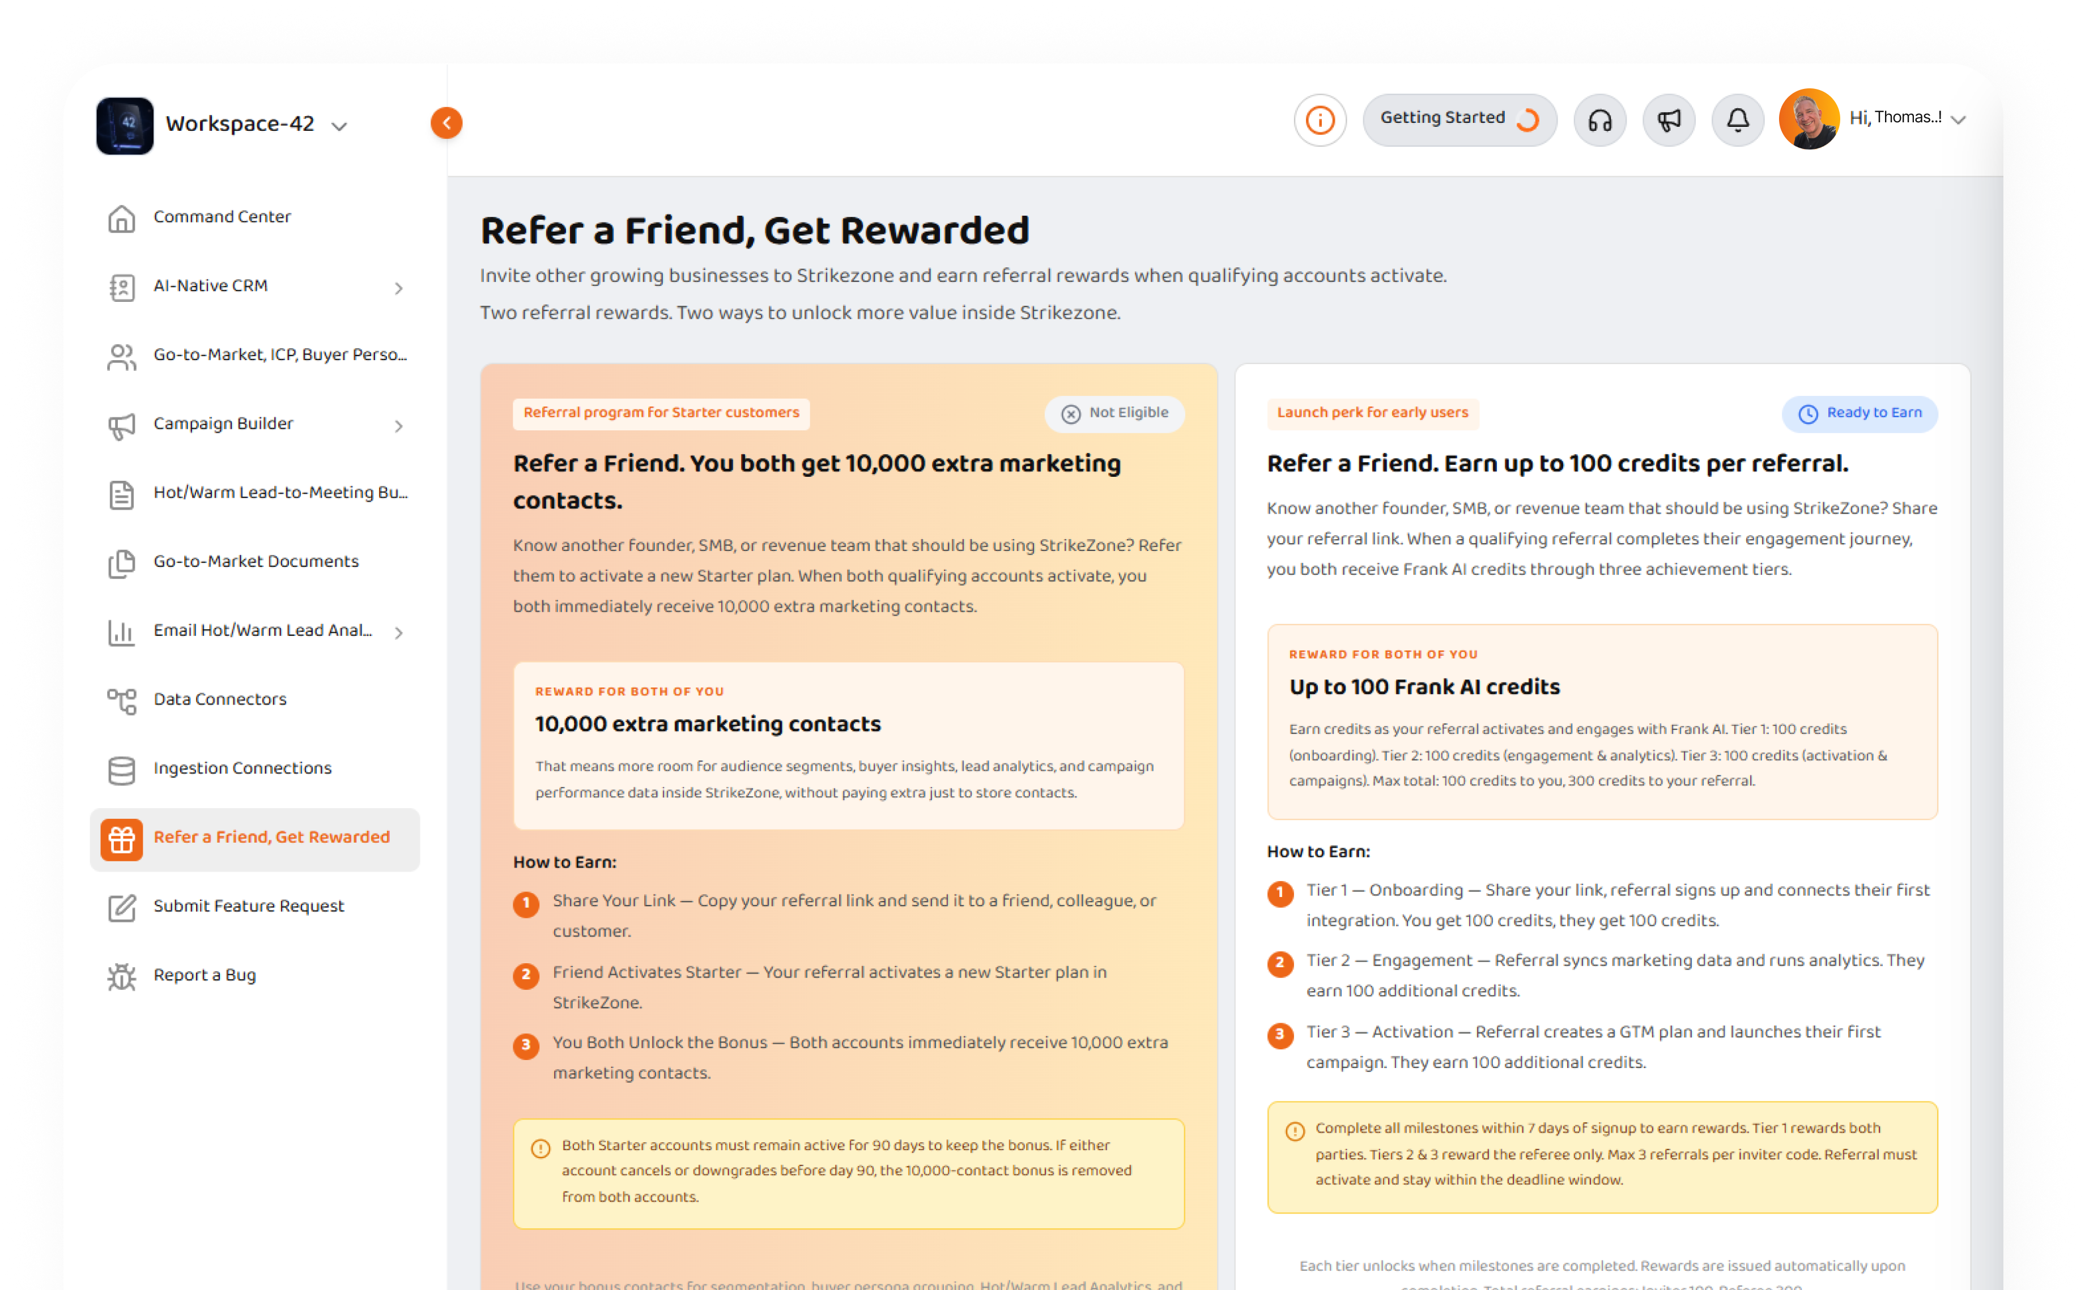Screen dimensions: 2085x1290
Task: Click the Tier 2 — Engagement step text
Action: [1615, 976]
